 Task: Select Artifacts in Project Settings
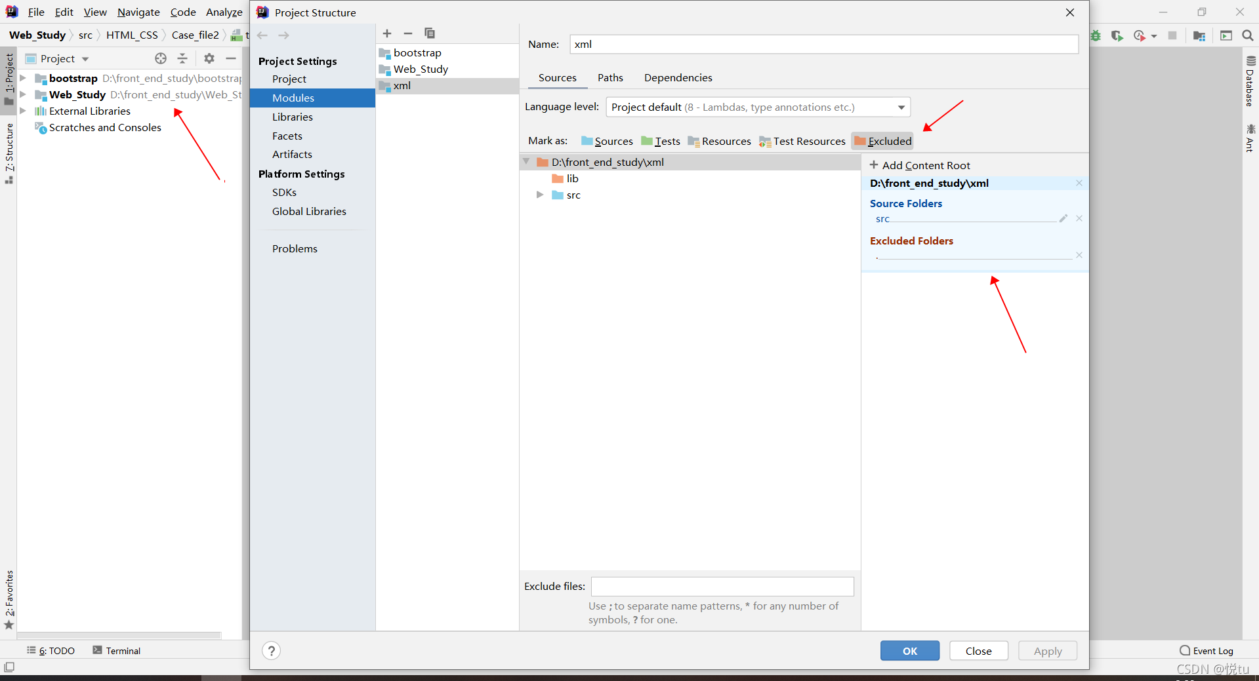click(292, 154)
